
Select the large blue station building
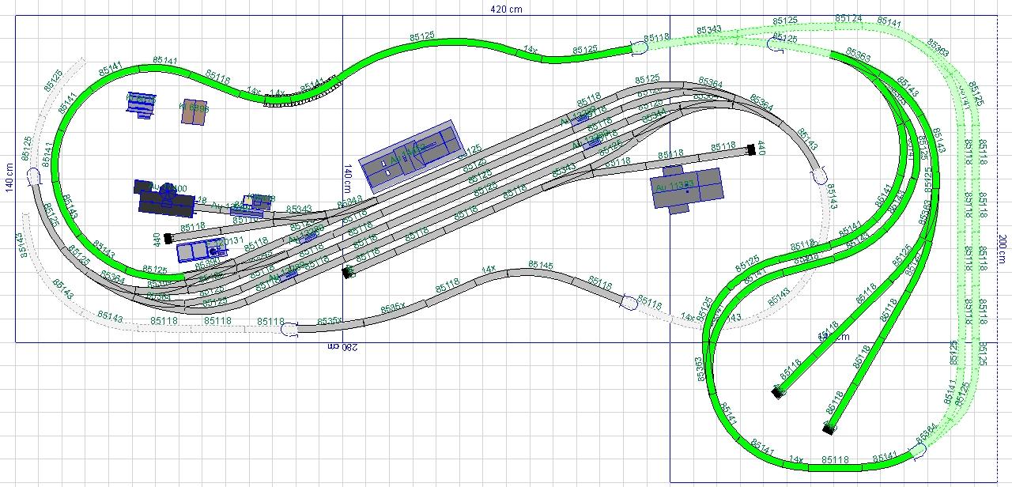pyautogui.click(x=410, y=153)
